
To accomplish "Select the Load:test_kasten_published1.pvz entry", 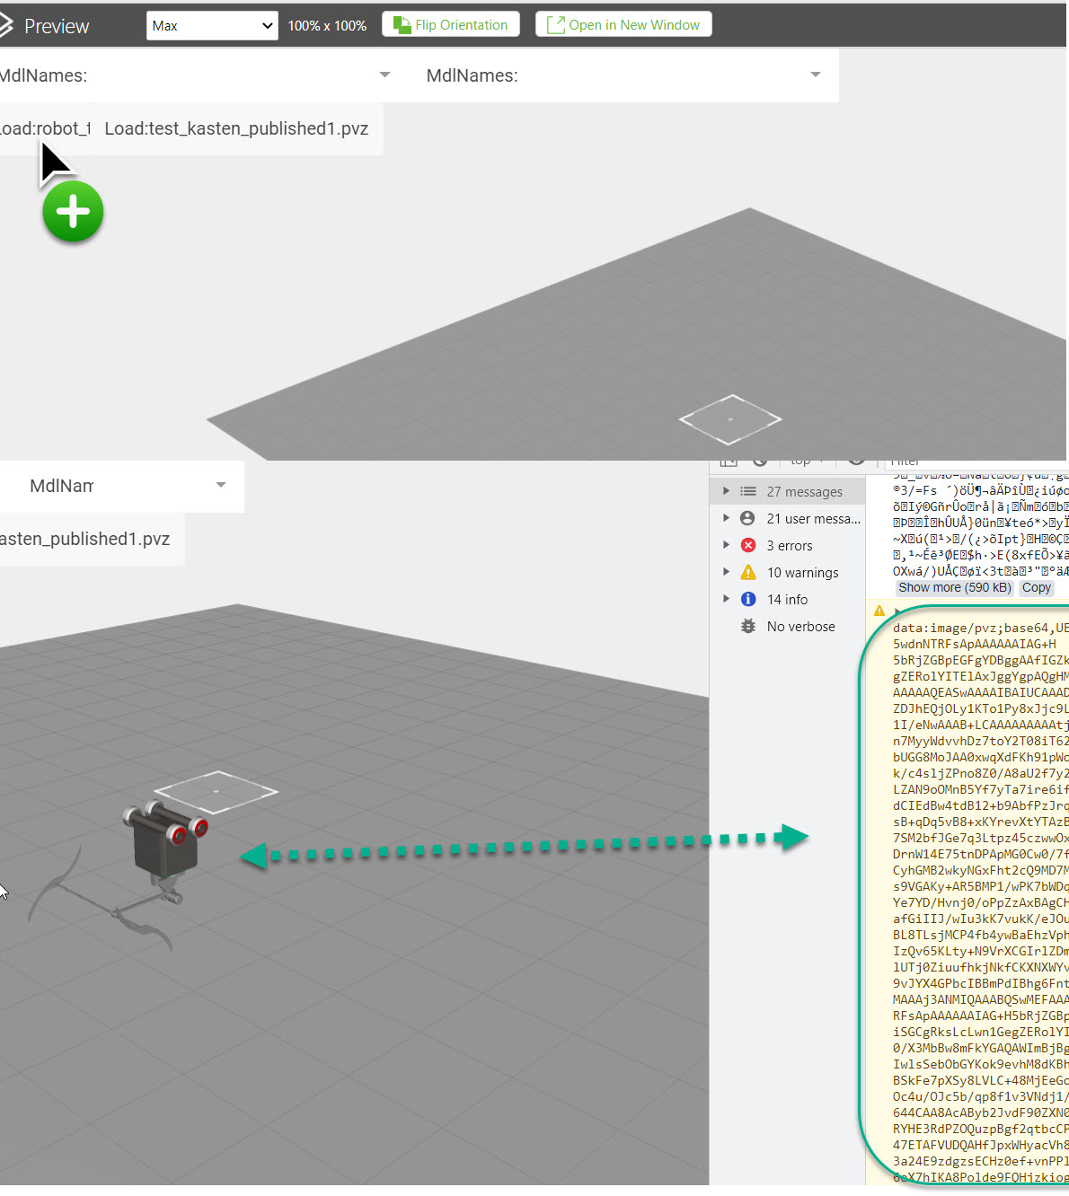I will (236, 128).
